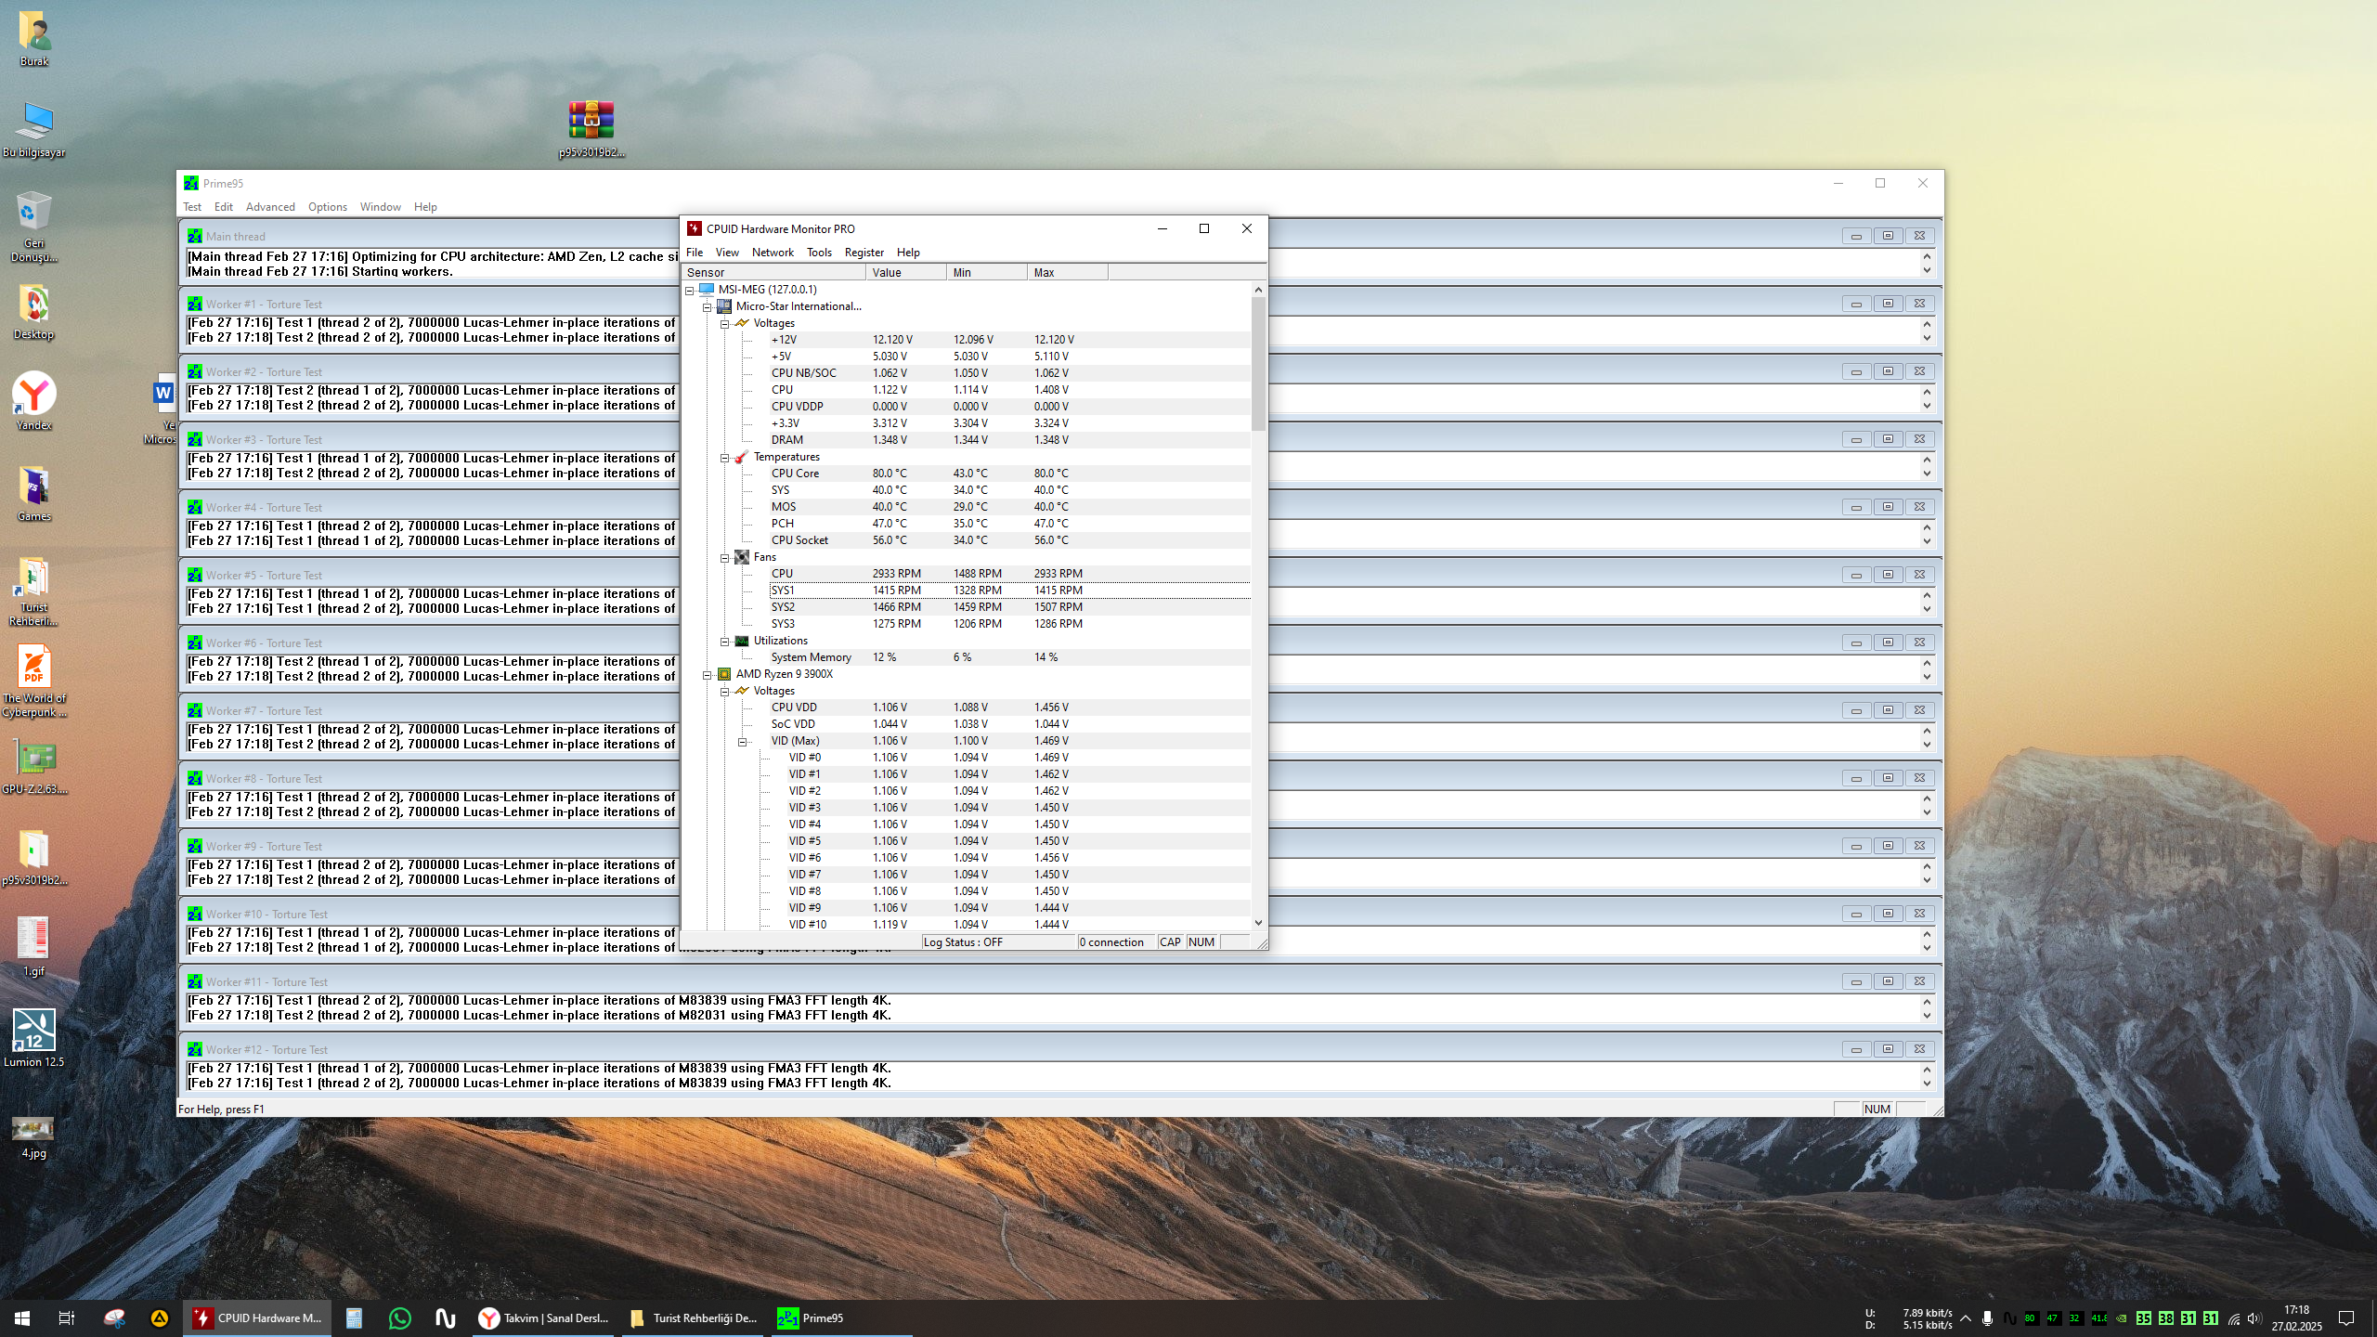Collapse the MSI-MEG root node
The image size is (2377, 1337).
(690, 291)
